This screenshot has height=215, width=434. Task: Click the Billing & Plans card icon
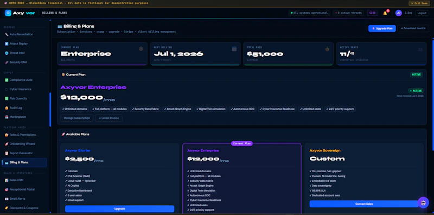click(x=7, y=163)
